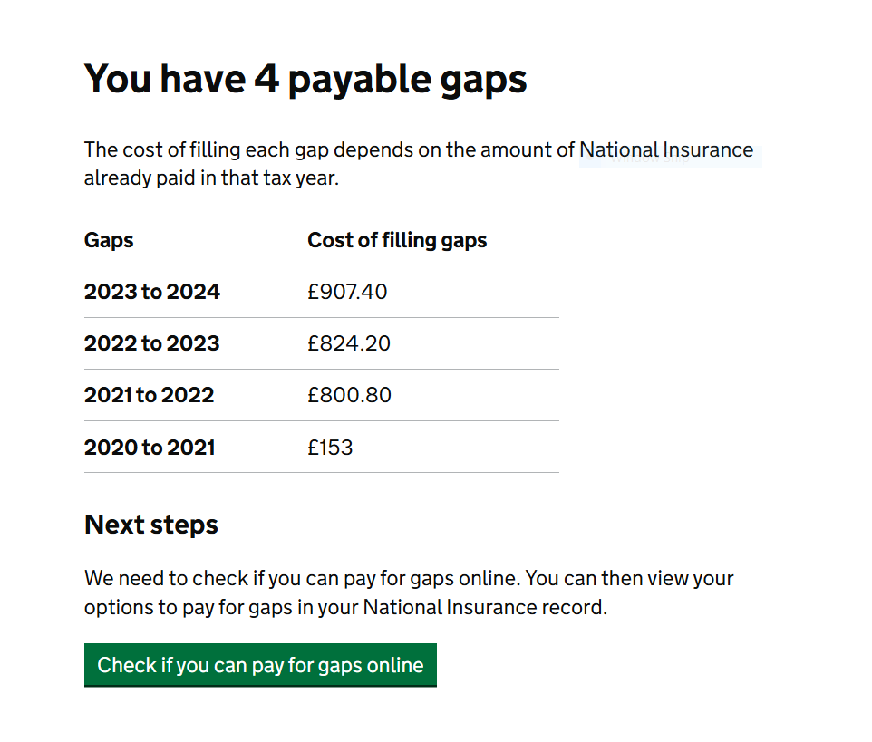The height and width of the screenshot is (742, 872).
Task: Click the number 4 in the page heading
Action: click(266, 79)
